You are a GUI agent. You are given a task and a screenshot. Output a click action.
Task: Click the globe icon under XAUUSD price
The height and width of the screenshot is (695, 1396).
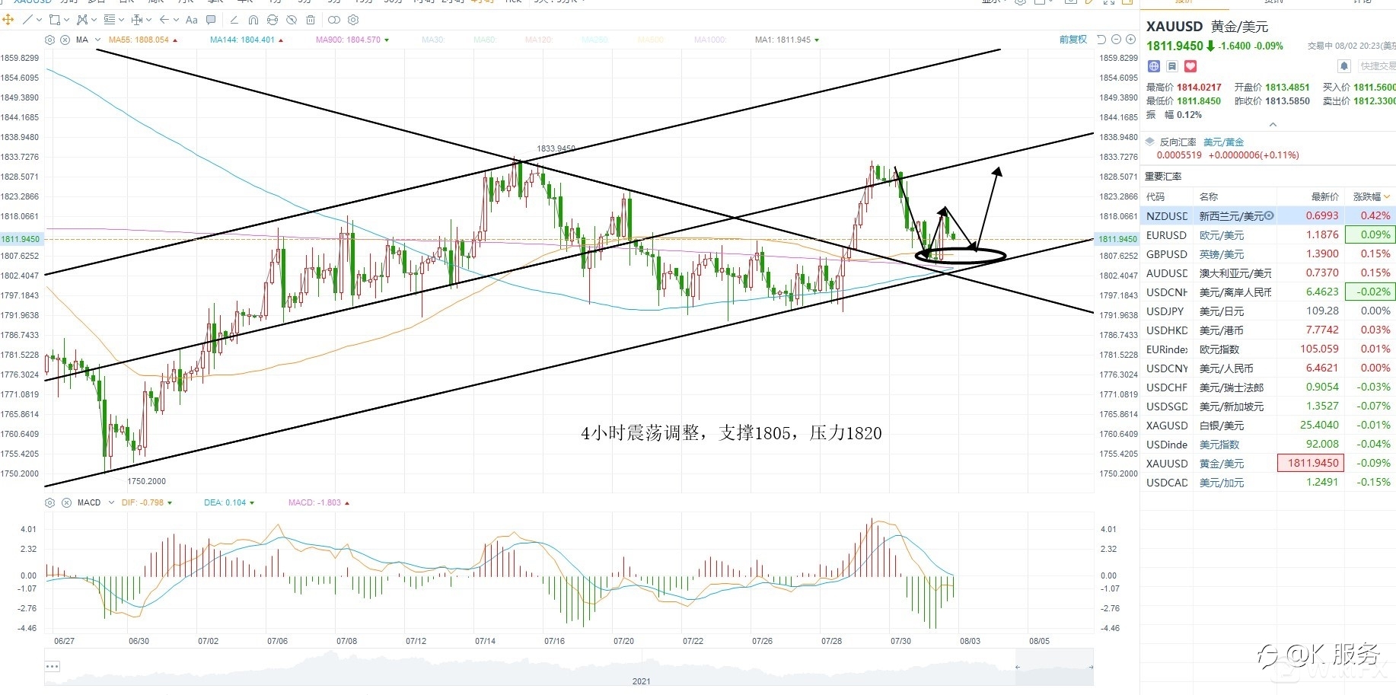(x=1154, y=66)
